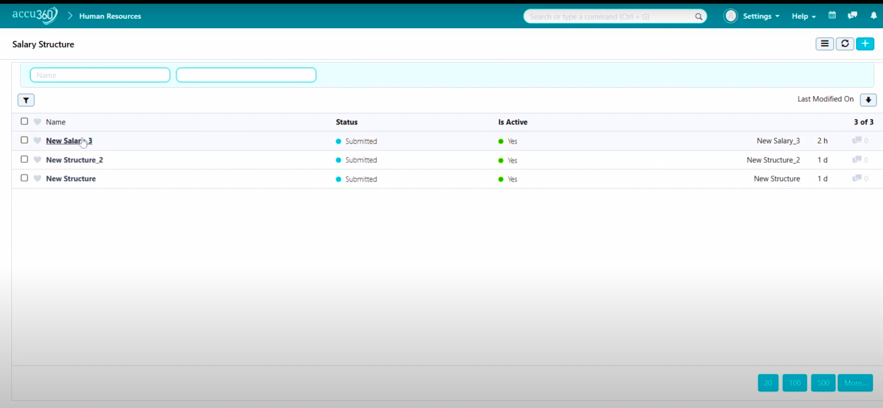Like the New Salary_3 row heart
Image resolution: width=883 pixels, height=408 pixels.
37,141
